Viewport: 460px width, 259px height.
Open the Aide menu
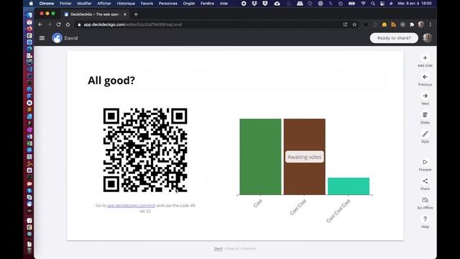(224, 4)
